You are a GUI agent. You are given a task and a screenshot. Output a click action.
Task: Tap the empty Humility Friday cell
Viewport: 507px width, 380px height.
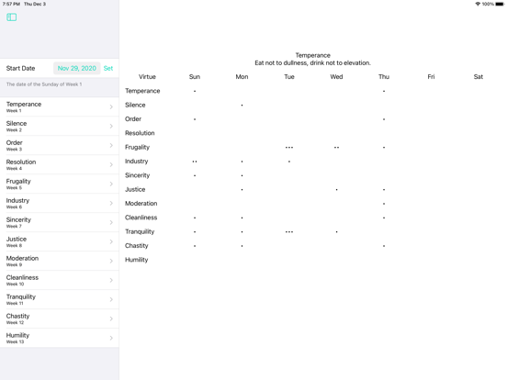[x=431, y=260]
